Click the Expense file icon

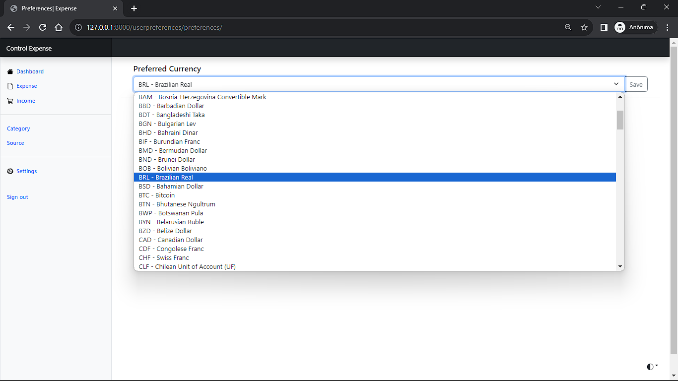click(10, 86)
